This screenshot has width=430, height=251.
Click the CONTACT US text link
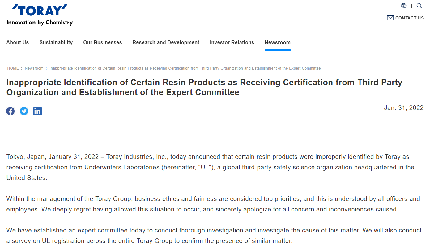coord(409,18)
